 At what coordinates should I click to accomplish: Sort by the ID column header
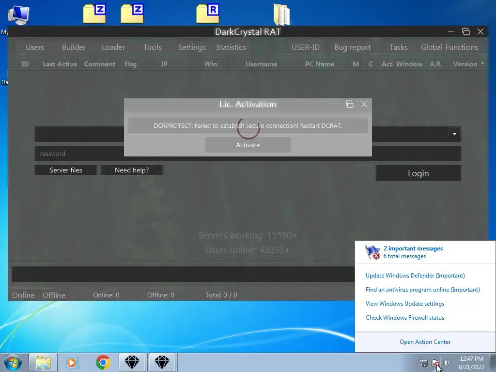[25, 64]
